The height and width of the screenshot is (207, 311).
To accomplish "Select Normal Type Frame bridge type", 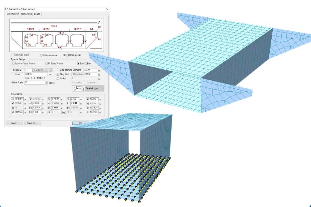I will (x=13, y=63).
